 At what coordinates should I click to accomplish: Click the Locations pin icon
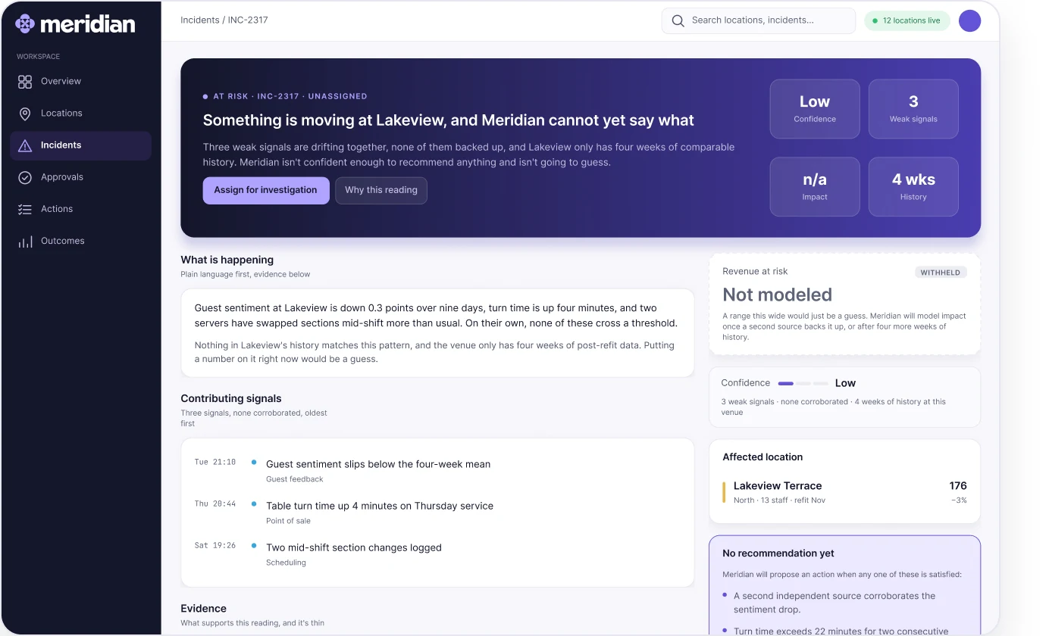[25, 114]
